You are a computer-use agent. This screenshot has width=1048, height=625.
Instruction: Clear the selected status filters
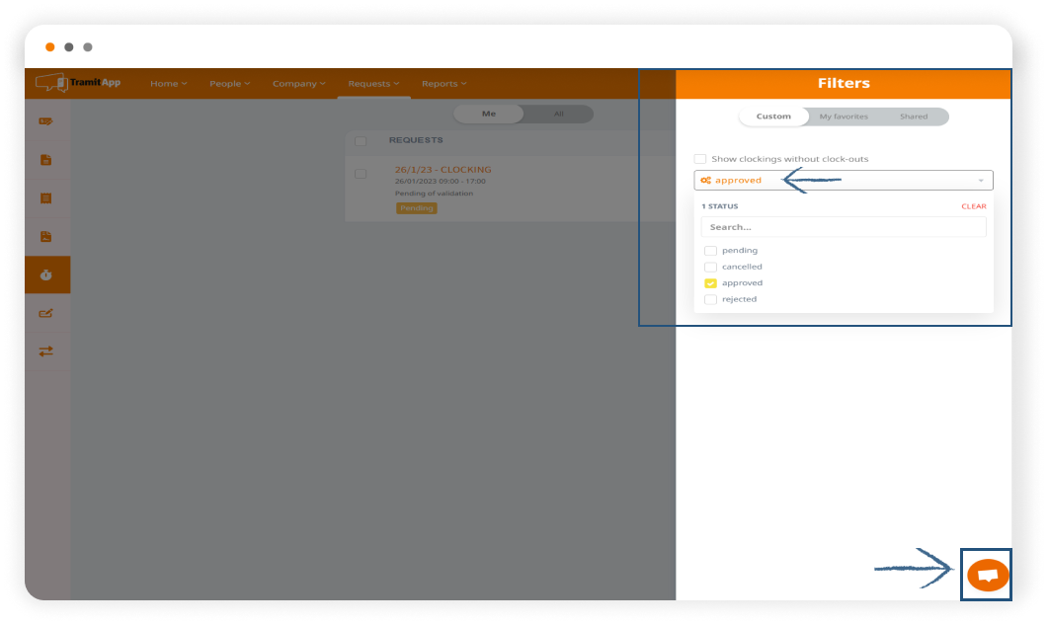973,206
